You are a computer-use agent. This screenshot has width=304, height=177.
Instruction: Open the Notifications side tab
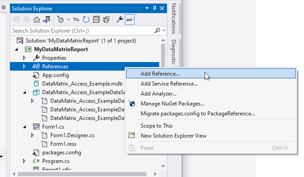click(174, 19)
